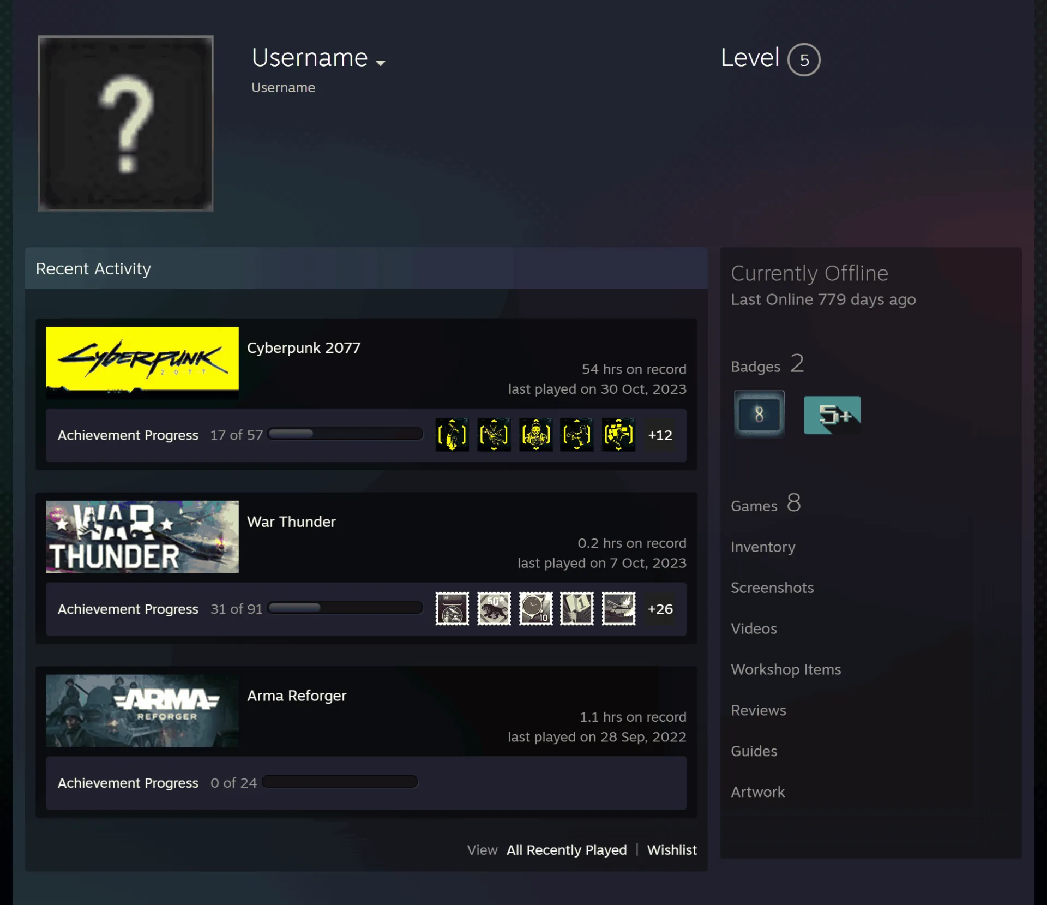The height and width of the screenshot is (905, 1047).
Task: Open the Arma Reforger game banner
Action: pyautogui.click(x=142, y=711)
